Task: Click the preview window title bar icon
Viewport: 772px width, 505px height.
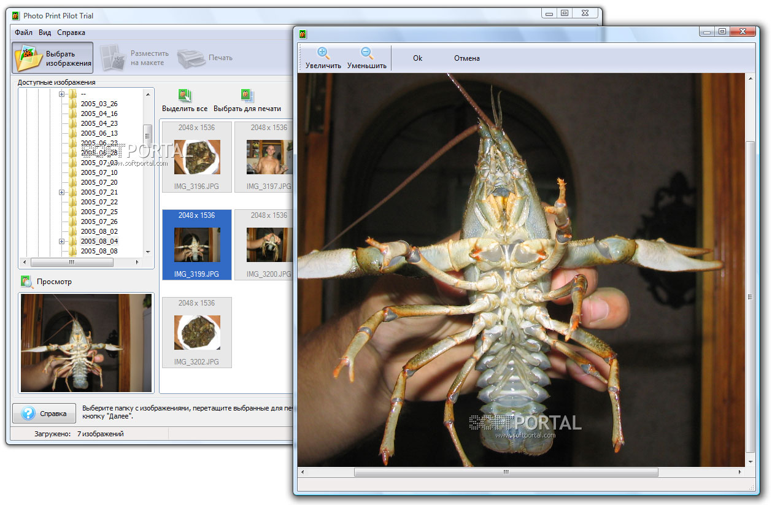Action: click(303, 34)
